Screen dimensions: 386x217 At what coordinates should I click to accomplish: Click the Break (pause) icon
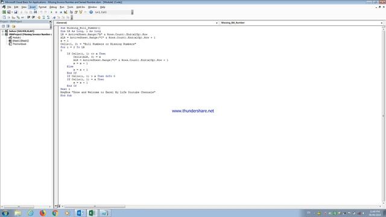coord(56,12)
